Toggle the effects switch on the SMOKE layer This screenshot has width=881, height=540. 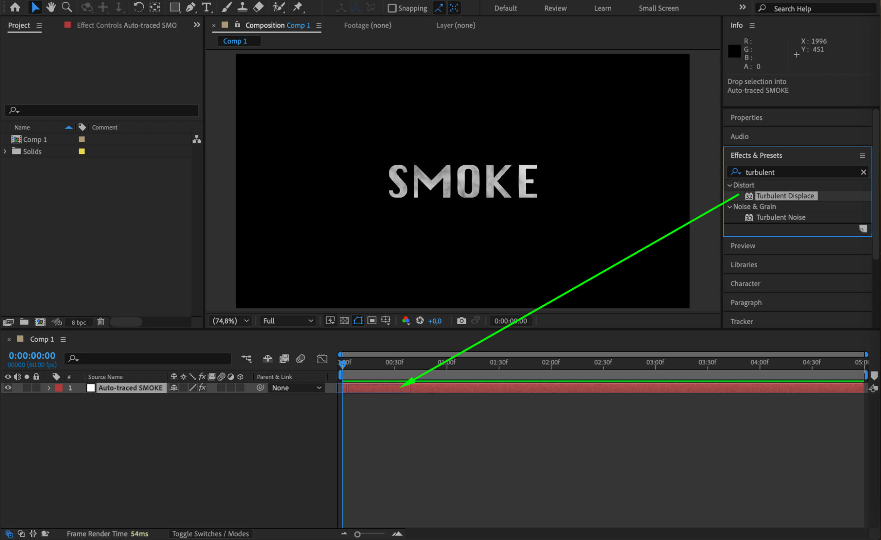click(x=202, y=388)
